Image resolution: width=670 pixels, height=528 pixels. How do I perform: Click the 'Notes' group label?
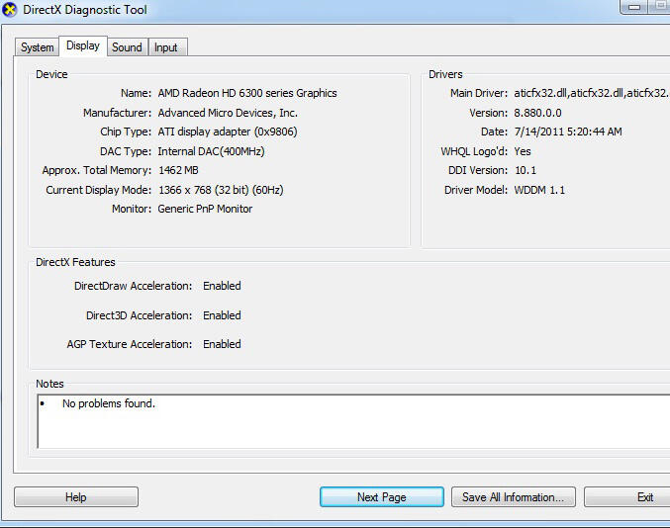pyautogui.click(x=49, y=384)
